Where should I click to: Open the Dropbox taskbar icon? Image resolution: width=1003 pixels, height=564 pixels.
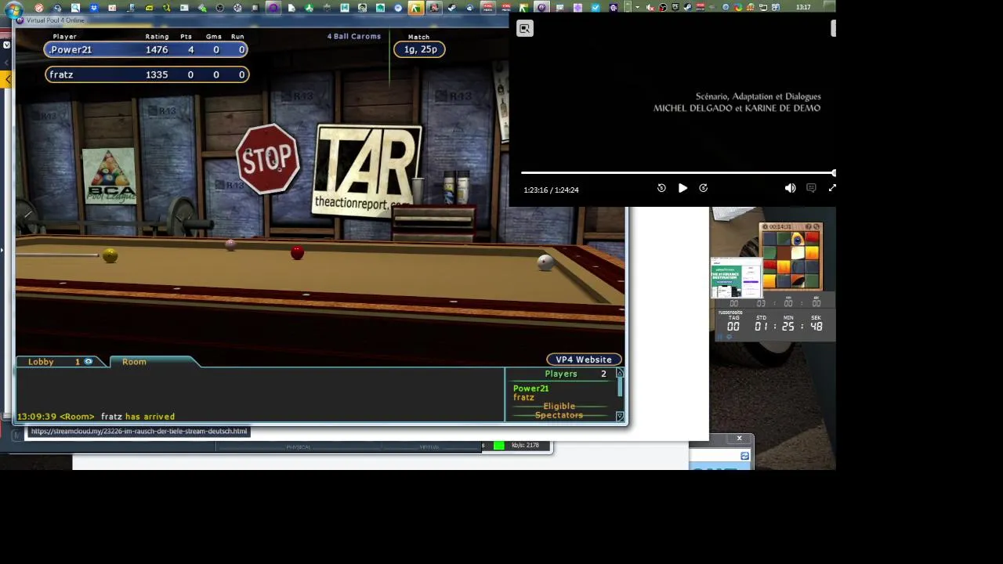(x=94, y=8)
